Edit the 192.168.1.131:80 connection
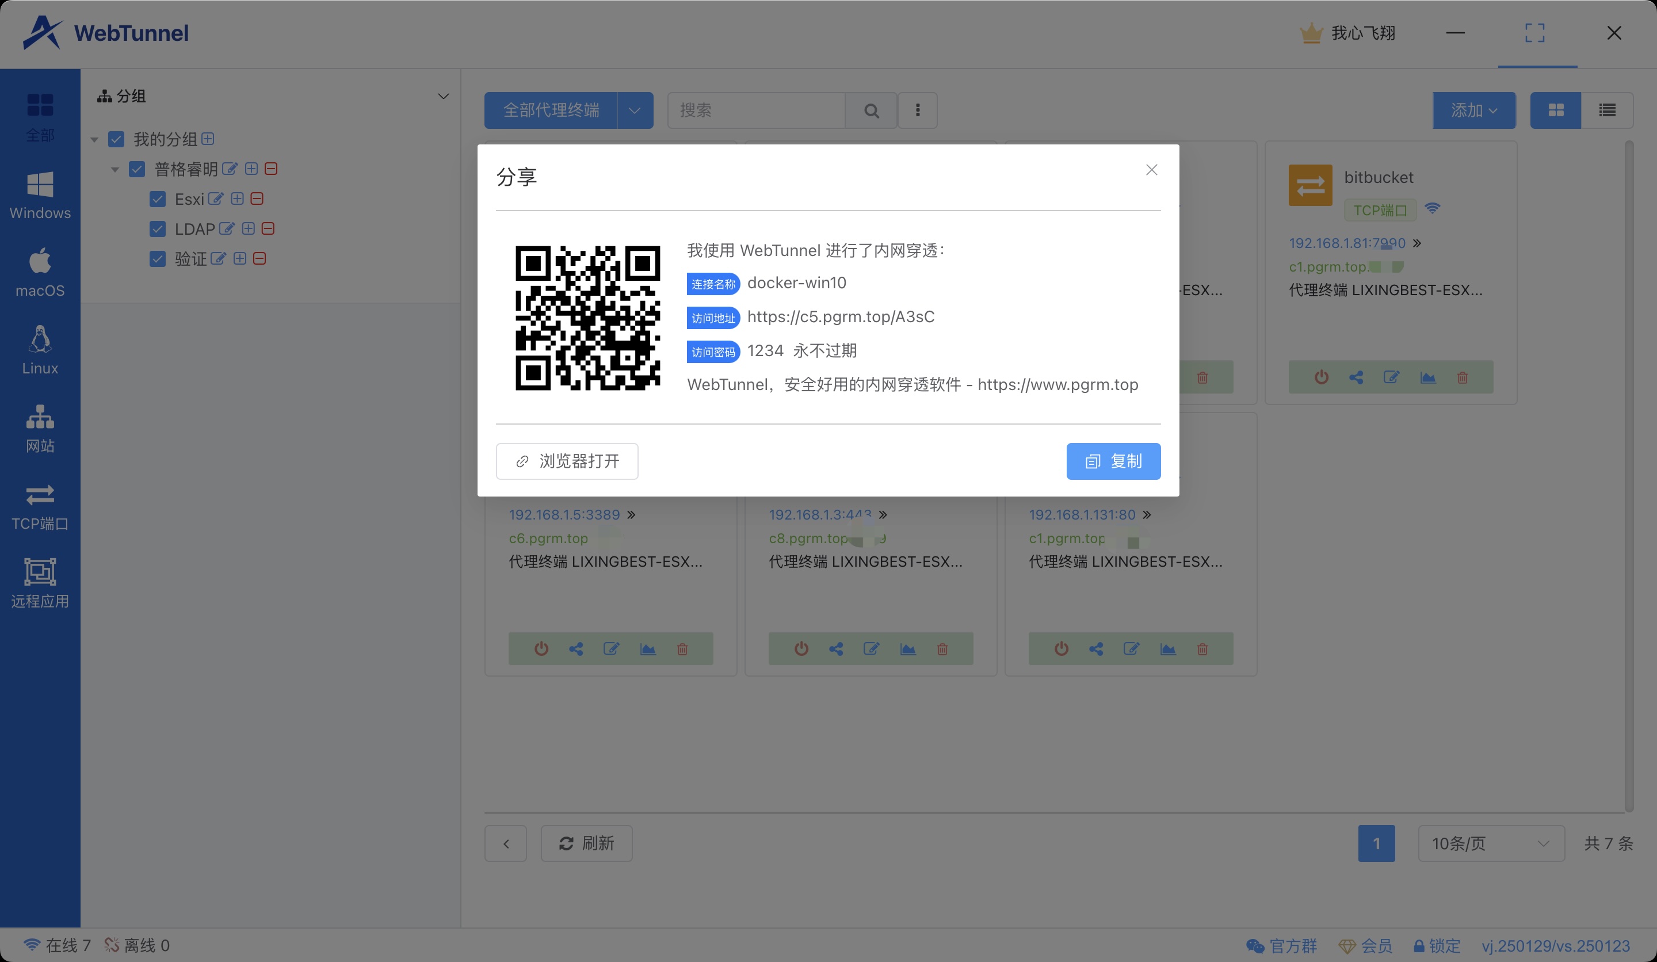This screenshot has height=962, width=1657. click(x=1131, y=649)
